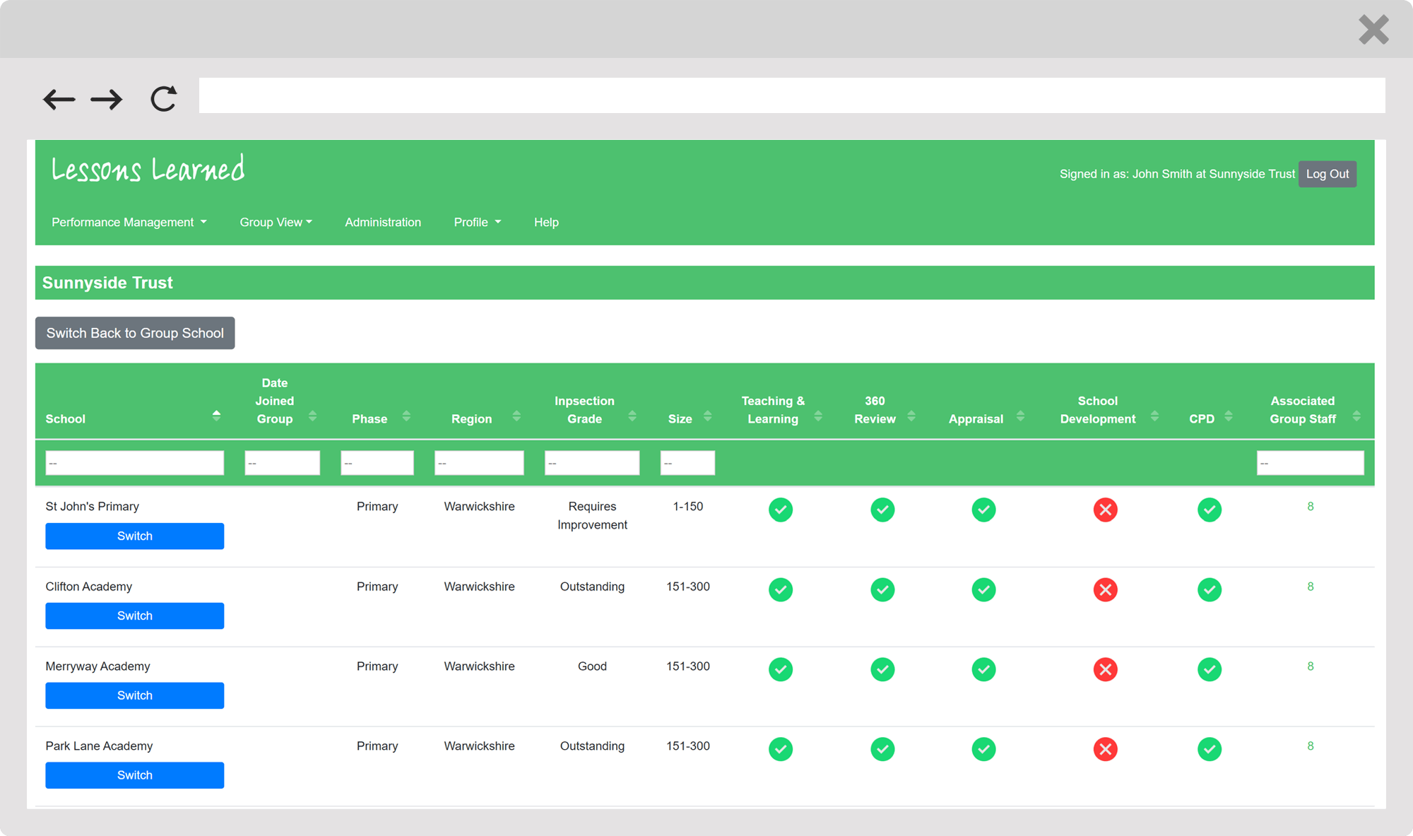The height and width of the screenshot is (836, 1413).
Task: Click St John's Primary Appraisal checkmark
Action: (983, 510)
